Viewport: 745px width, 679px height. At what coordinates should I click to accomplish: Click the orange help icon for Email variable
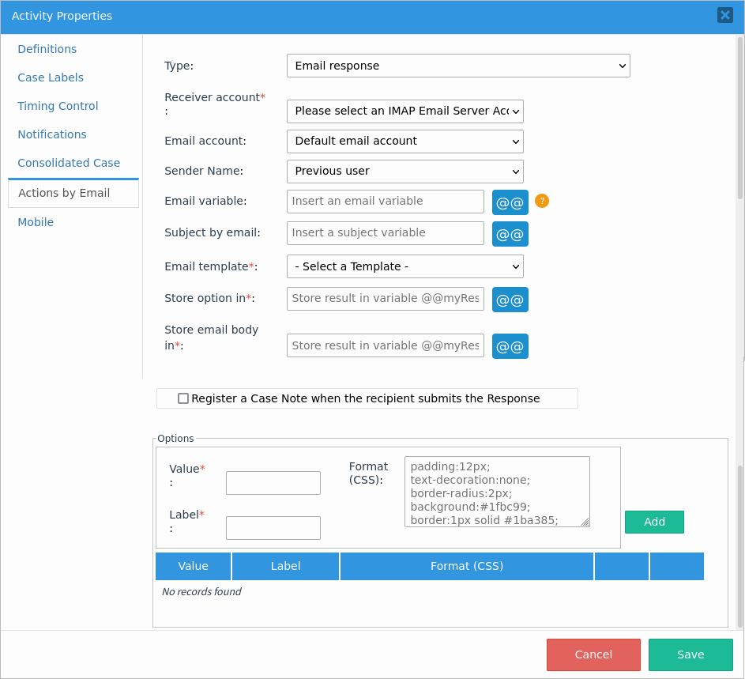point(542,201)
